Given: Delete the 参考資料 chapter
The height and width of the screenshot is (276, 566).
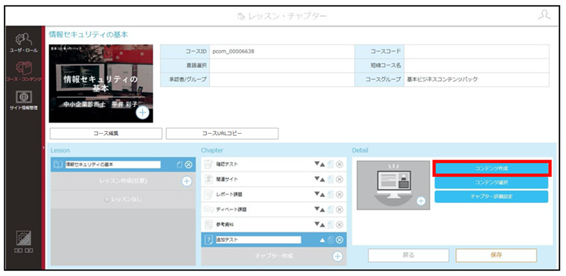Looking at the screenshot, I should pyautogui.click(x=339, y=224).
